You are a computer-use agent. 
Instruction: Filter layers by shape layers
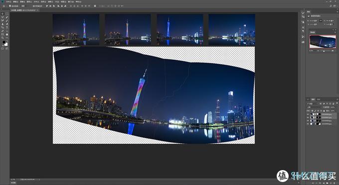[330, 104]
